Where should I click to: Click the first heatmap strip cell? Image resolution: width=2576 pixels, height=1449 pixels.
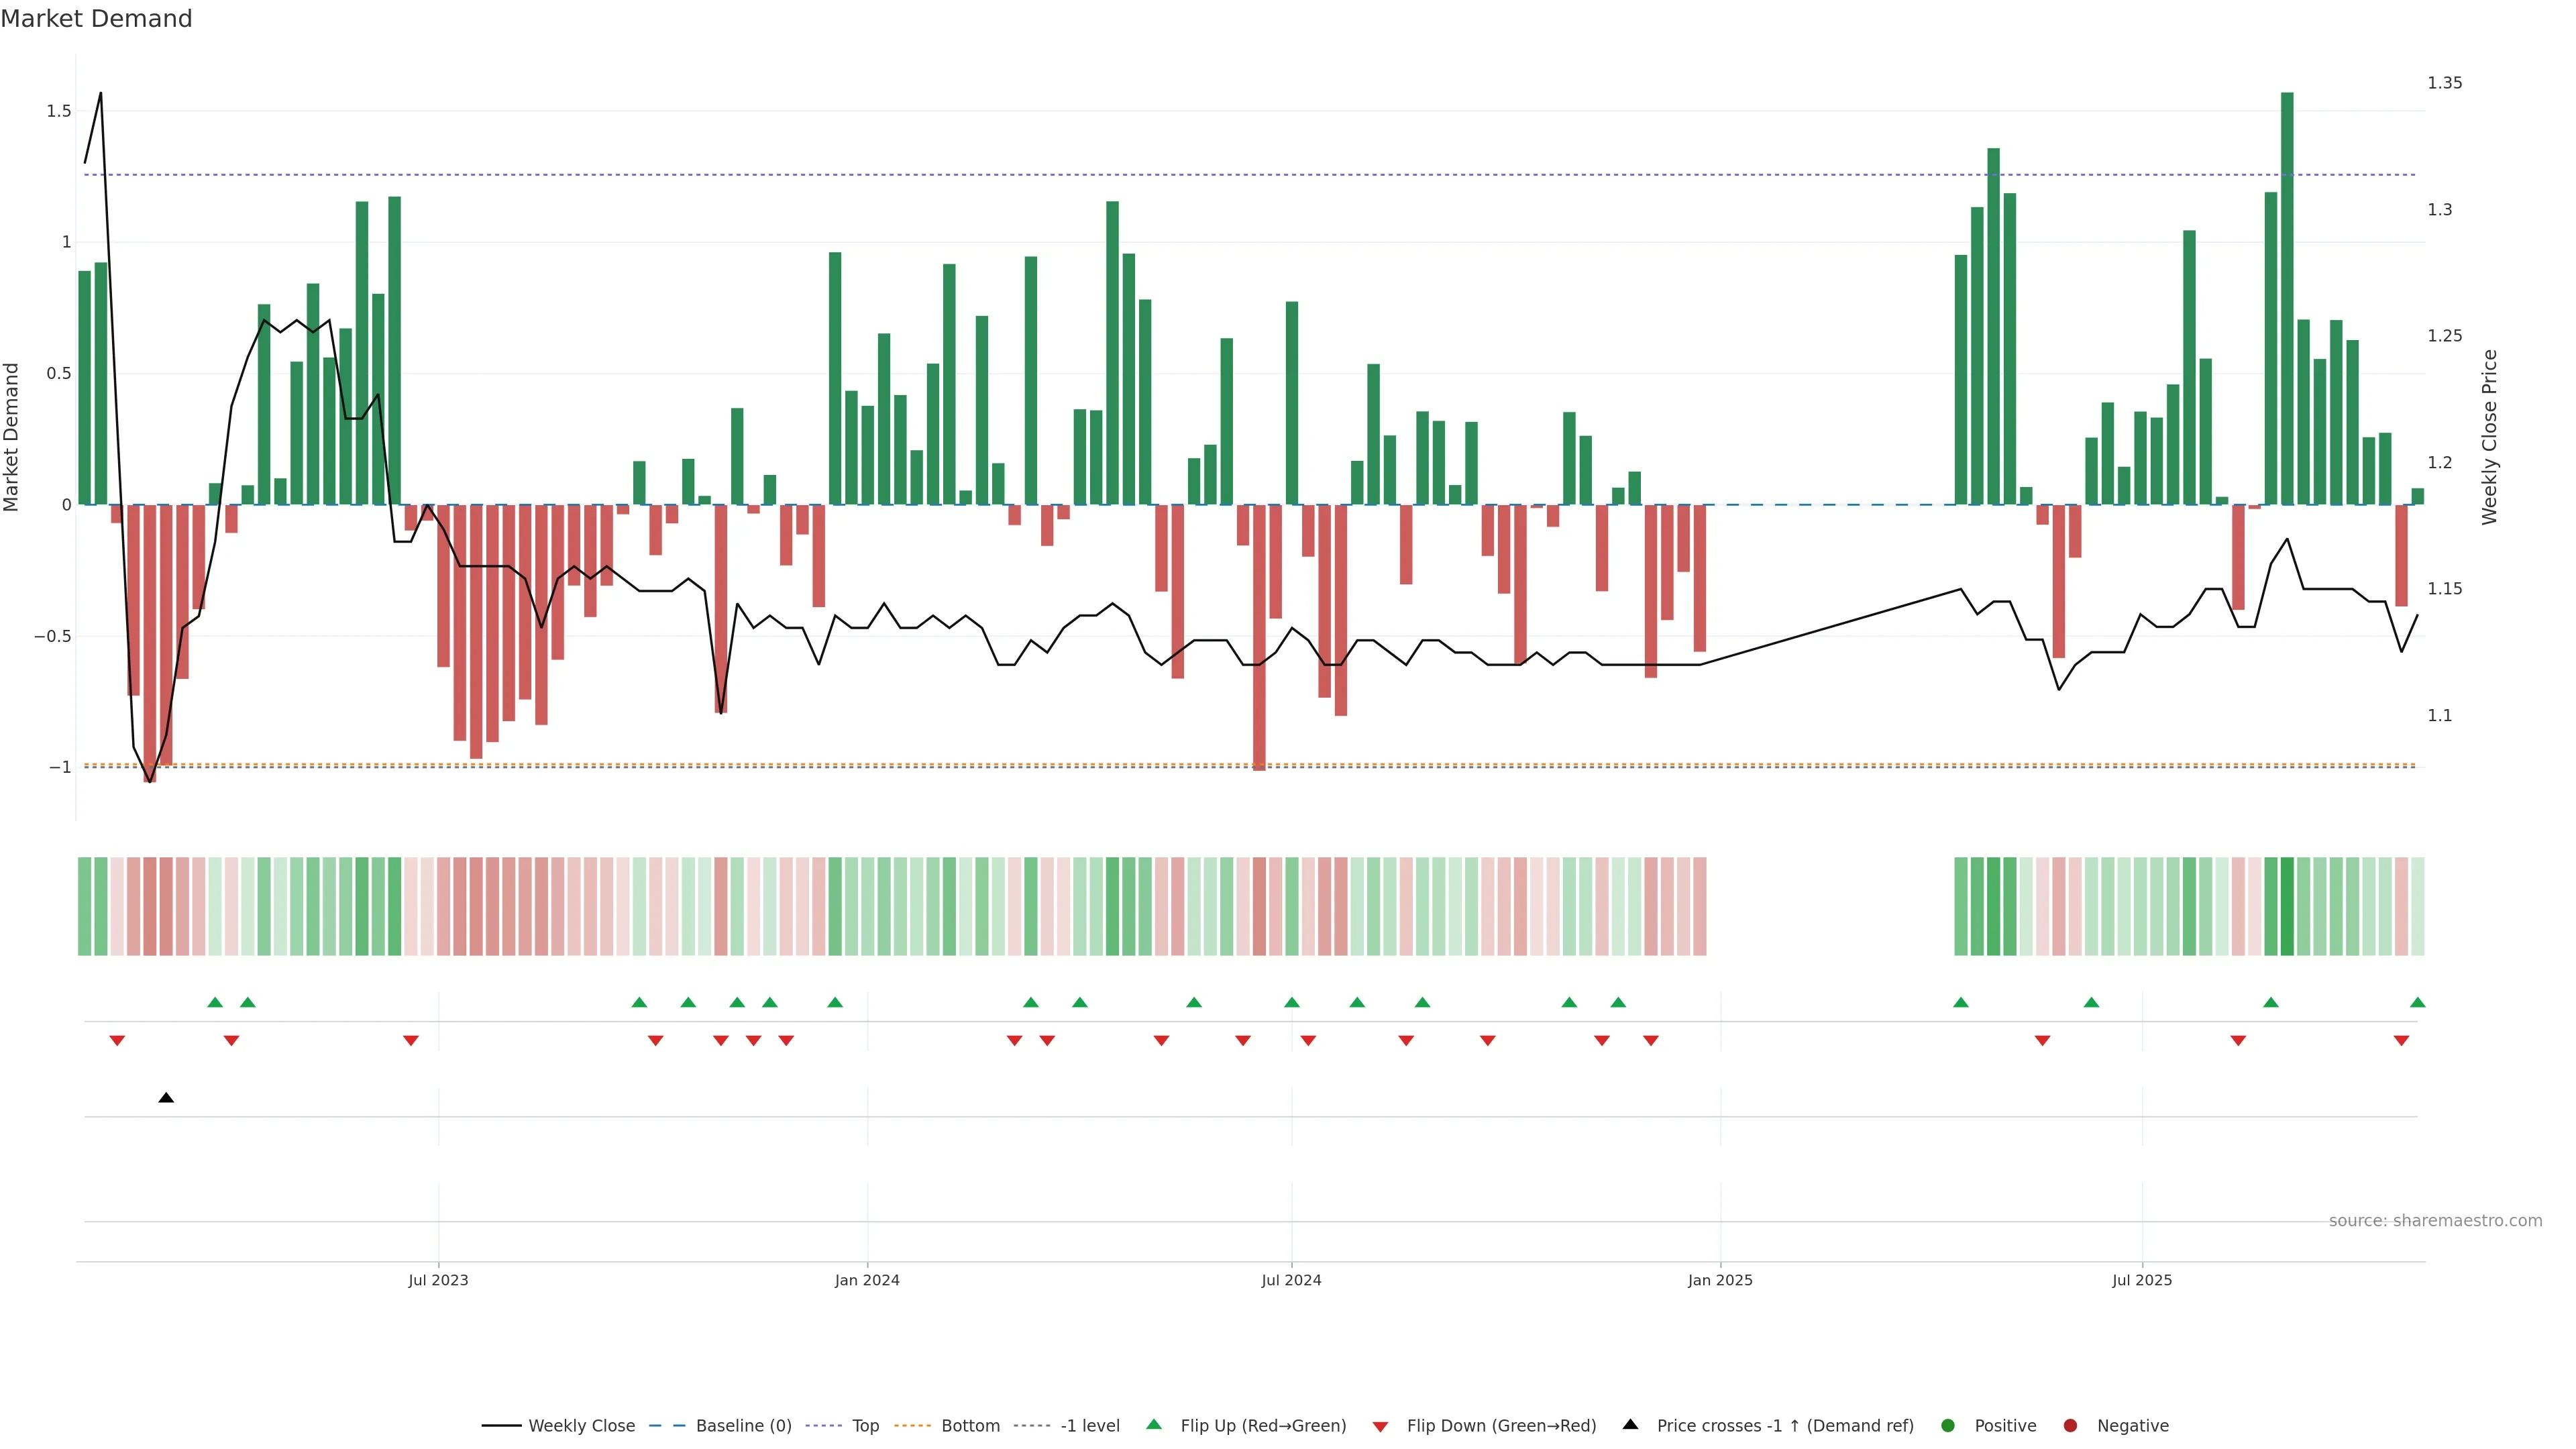coord(84,906)
